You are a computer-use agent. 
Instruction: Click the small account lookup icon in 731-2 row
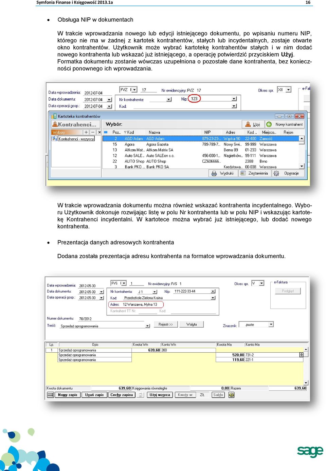coord(301,355)
